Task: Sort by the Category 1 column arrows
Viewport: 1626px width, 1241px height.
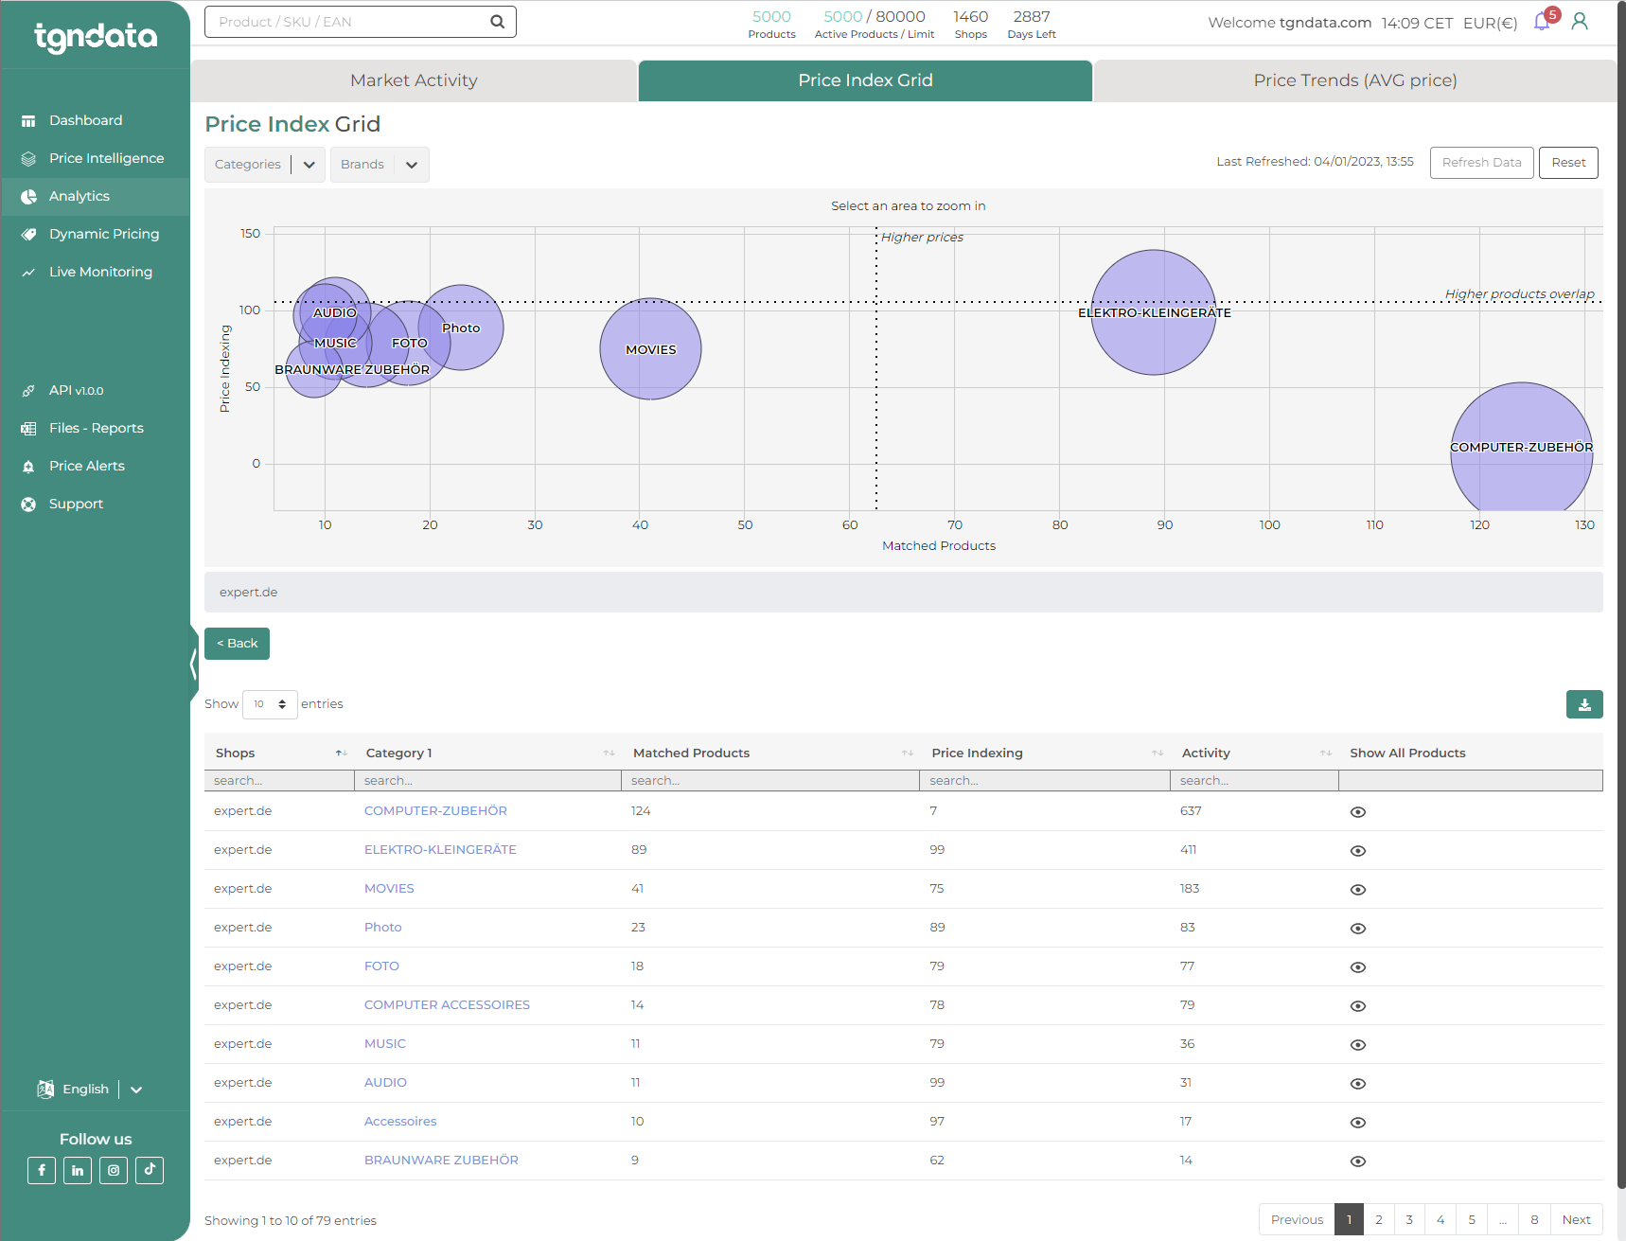Action: click(x=609, y=753)
